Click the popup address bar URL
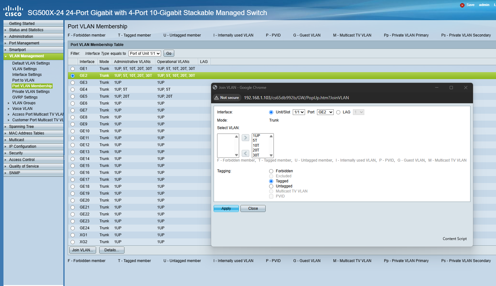The width and height of the screenshot is (496, 286). 296,98
